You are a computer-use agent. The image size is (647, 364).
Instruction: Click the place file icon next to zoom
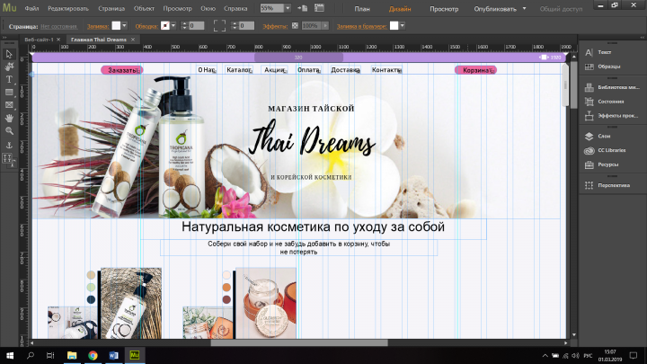[303, 8]
